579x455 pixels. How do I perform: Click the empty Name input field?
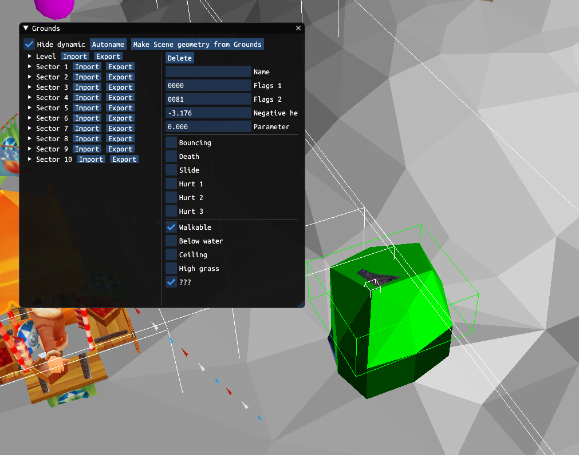click(208, 72)
